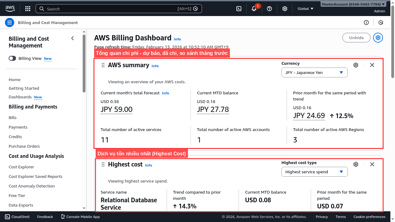
Task: Open Cost Explorer from the sidebar
Action: (x=21, y=167)
